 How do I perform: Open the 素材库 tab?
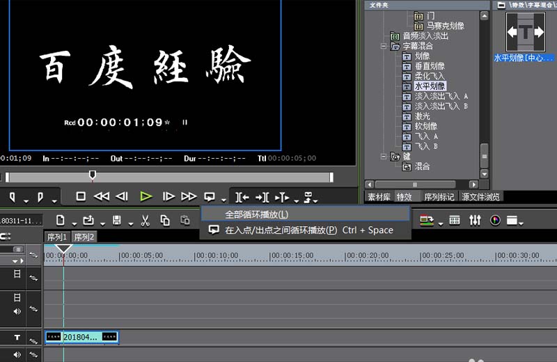tap(379, 197)
